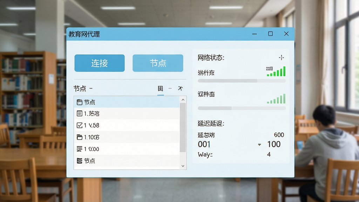This screenshot has width=359, height=202.
Task: Open the dropdown arrow left of 100
Action: (259, 144)
